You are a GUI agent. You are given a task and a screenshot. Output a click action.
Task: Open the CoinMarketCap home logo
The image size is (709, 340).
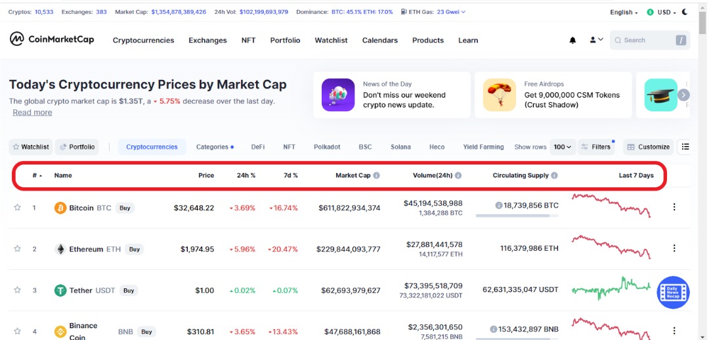click(52, 39)
